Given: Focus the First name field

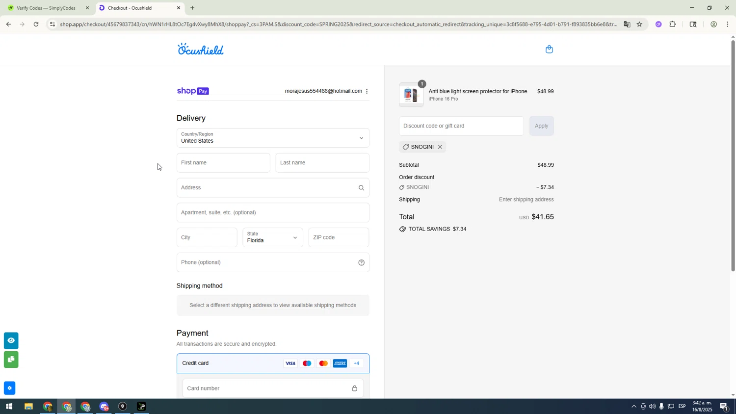Looking at the screenshot, I should (x=223, y=163).
